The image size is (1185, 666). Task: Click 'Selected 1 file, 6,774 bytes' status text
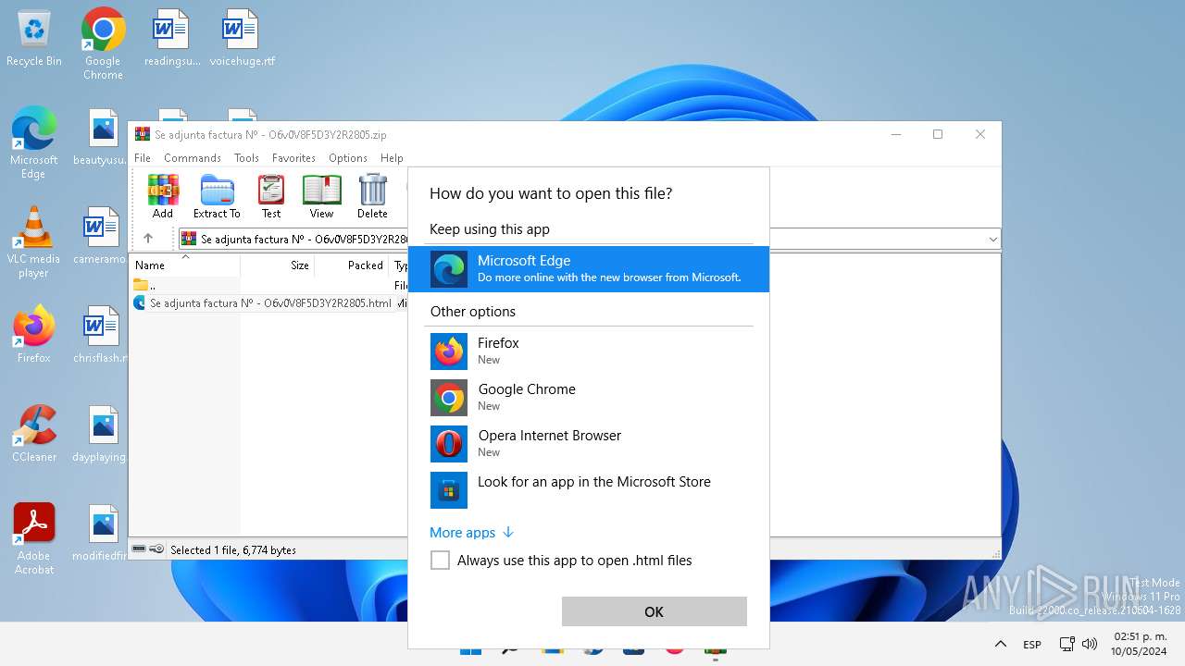coord(233,550)
